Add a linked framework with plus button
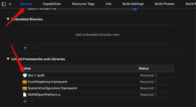The image size is (196, 107). [25, 101]
